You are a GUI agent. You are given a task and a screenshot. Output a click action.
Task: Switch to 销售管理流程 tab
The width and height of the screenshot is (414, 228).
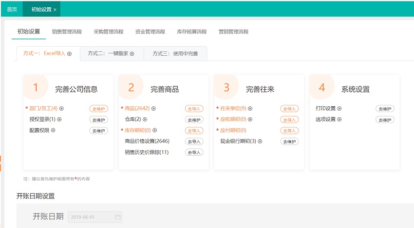pyautogui.click(x=67, y=32)
